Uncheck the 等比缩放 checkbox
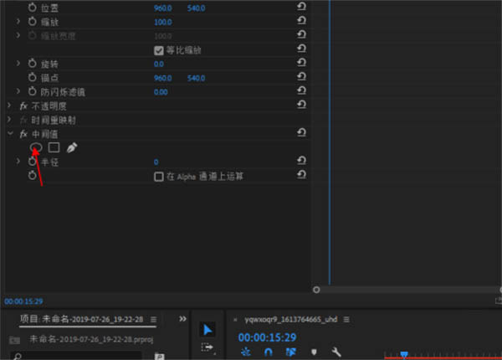The width and height of the screenshot is (502, 360). [x=159, y=49]
